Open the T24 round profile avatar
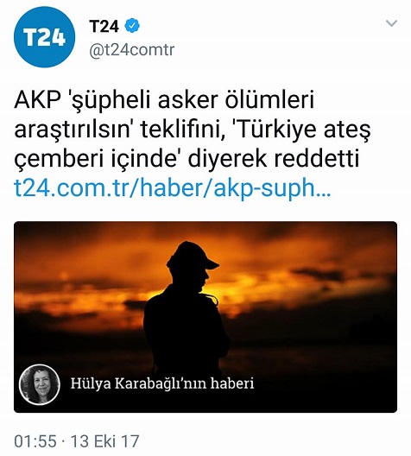 pyautogui.click(x=44, y=37)
